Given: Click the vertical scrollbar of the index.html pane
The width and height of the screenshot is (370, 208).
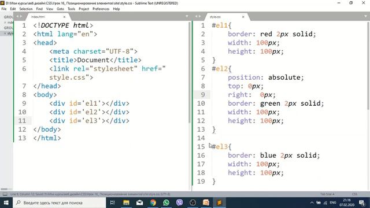Looking at the screenshot, I should (x=190, y=72).
